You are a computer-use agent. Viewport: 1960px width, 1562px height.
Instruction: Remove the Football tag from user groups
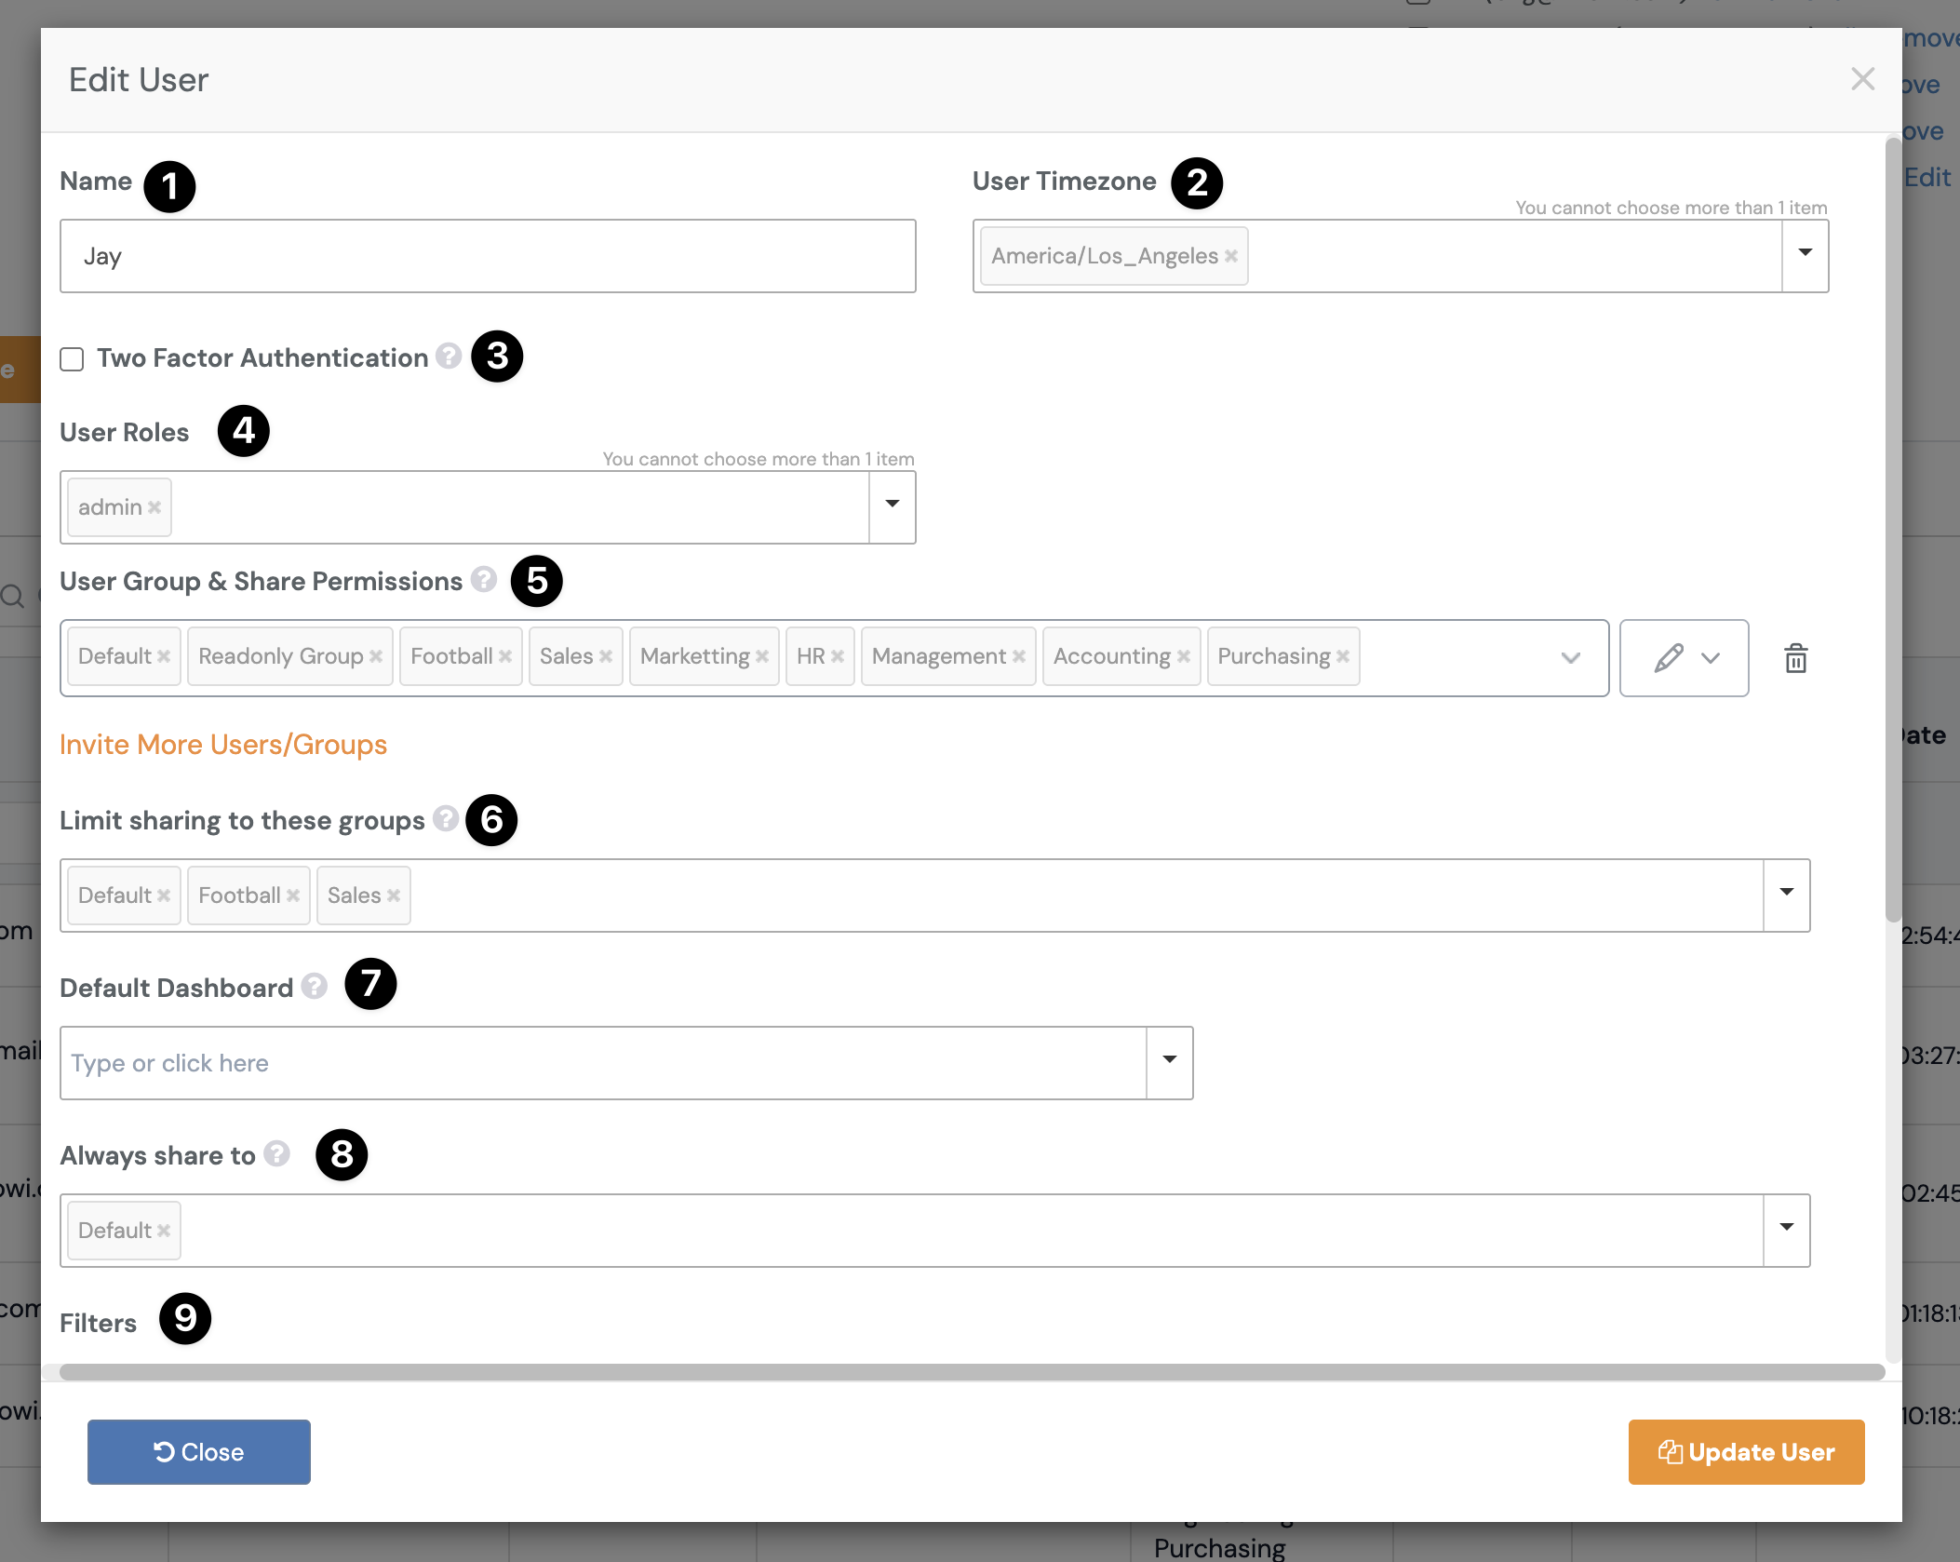coord(505,656)
